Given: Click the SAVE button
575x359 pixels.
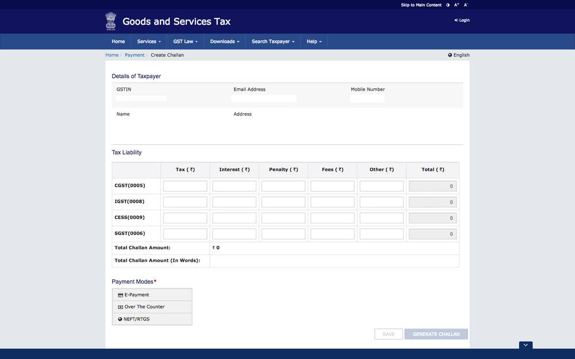Looking at the screenshot, I should (389, 333).
